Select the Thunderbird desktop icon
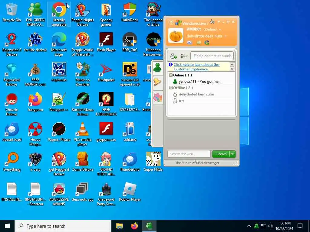 [130, 162]
